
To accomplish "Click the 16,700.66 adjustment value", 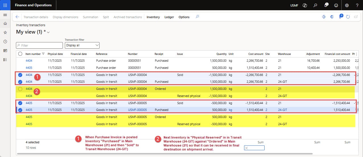I will coord(313,61).
